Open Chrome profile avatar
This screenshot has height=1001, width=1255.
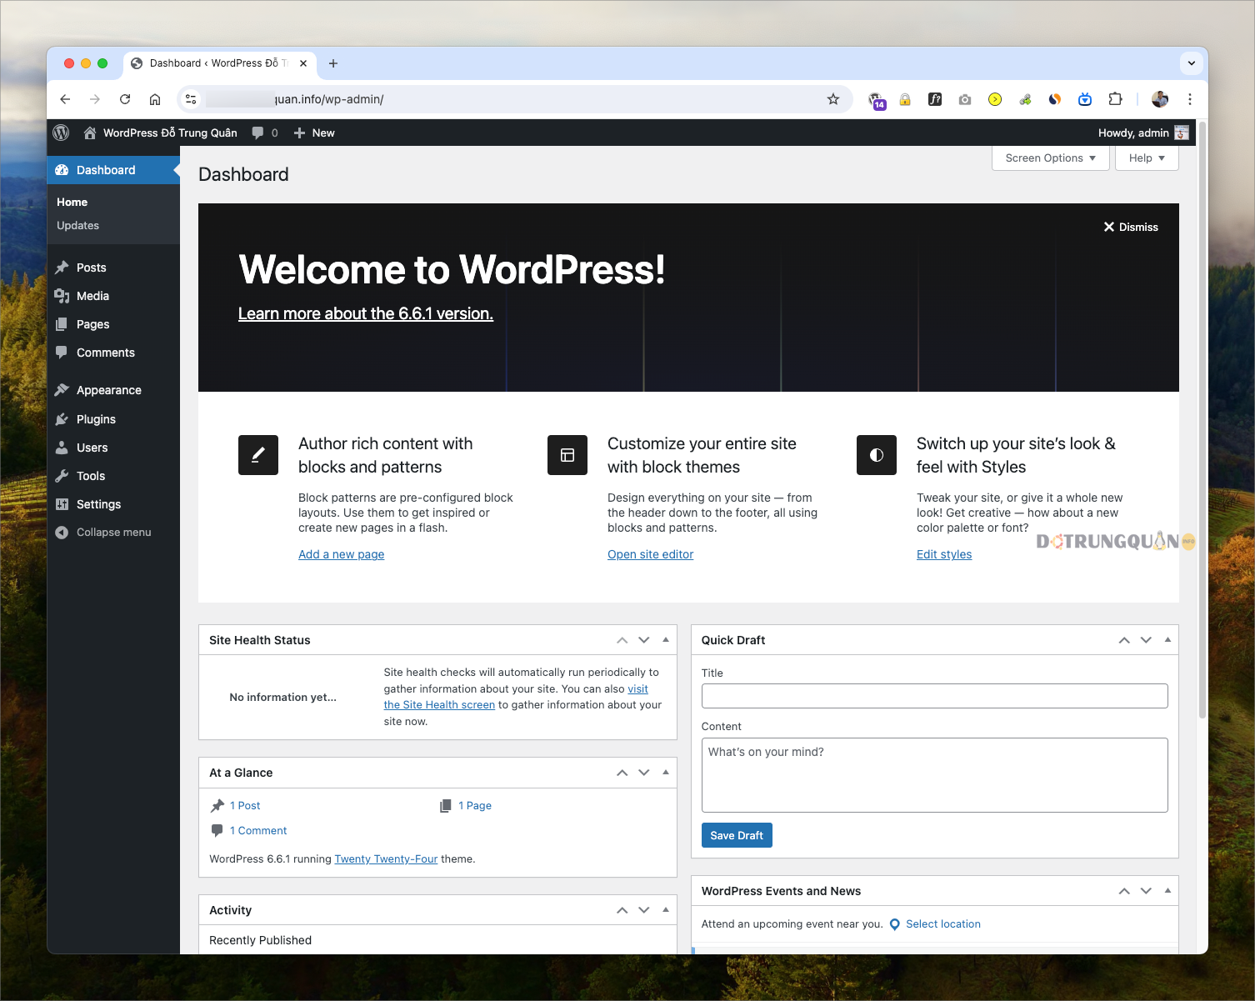click(x=1160, y=99)
